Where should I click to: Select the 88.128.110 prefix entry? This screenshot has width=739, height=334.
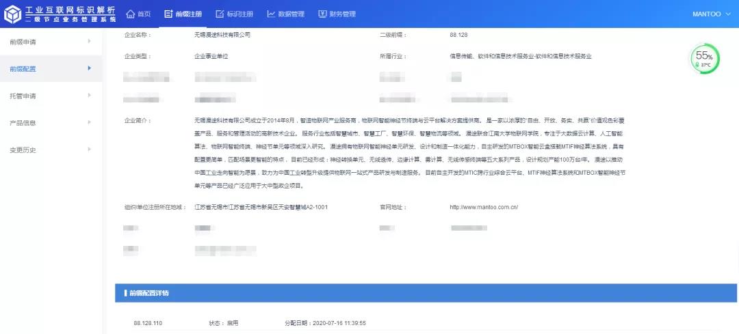148,323
